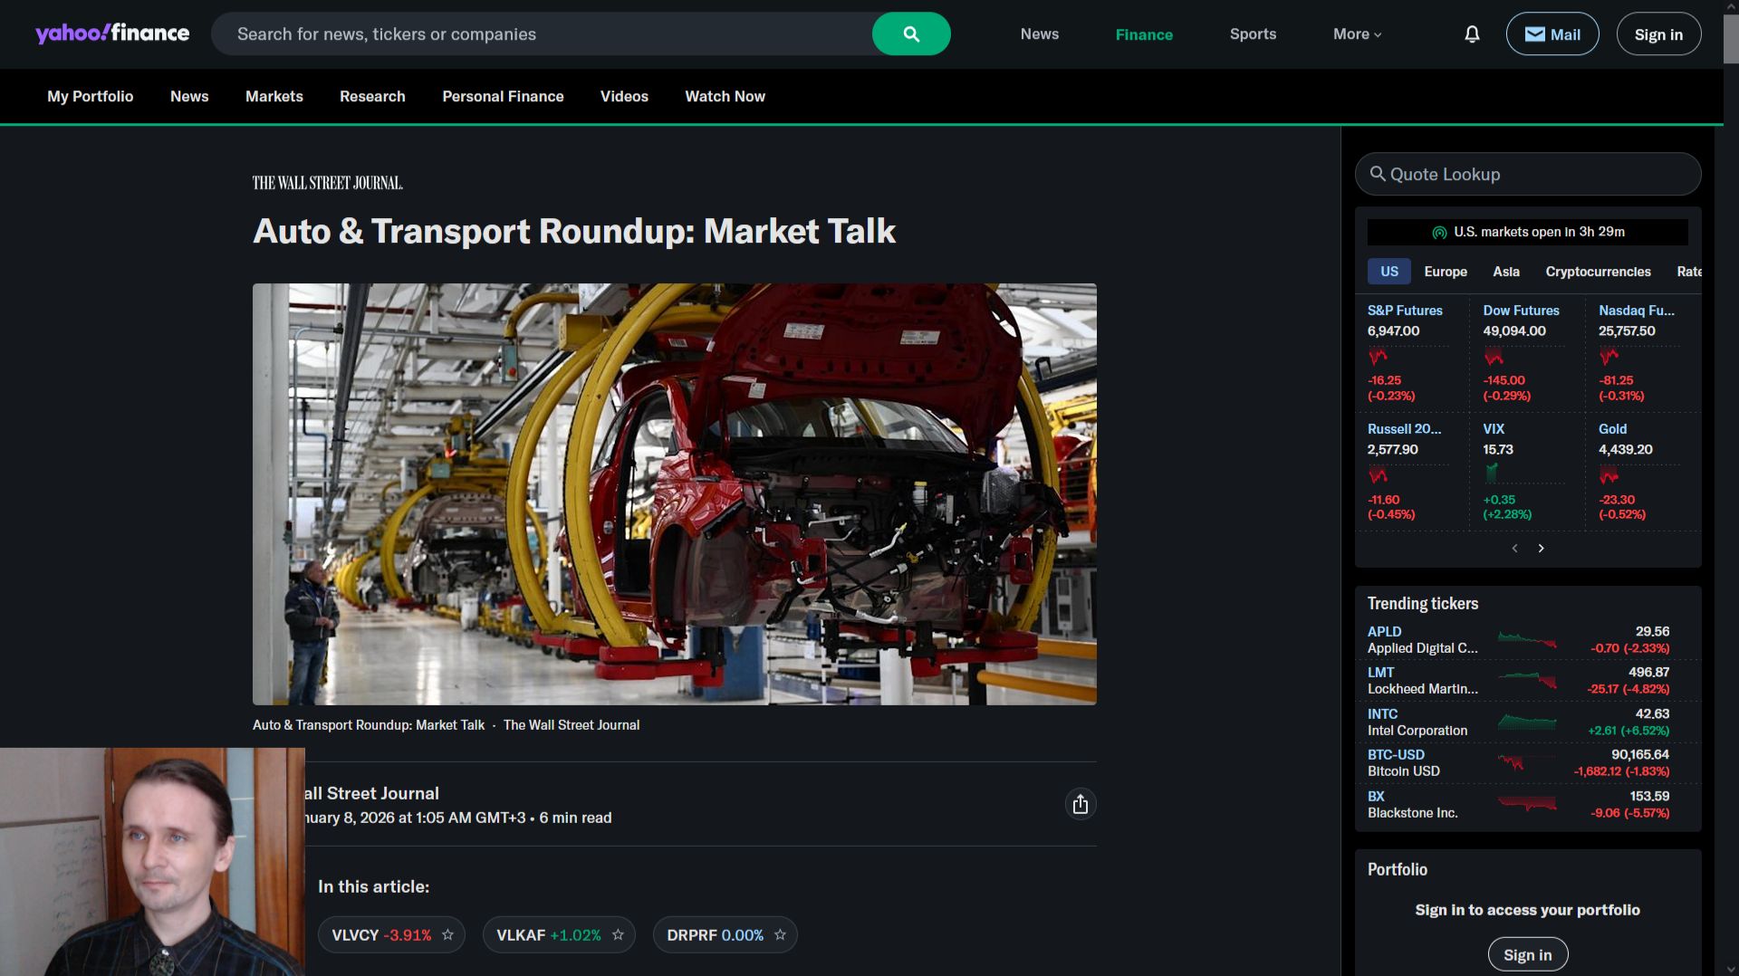The image size is (1739, 976).
Task: Click the Trending tickers heading
Action: (1422, 604)
